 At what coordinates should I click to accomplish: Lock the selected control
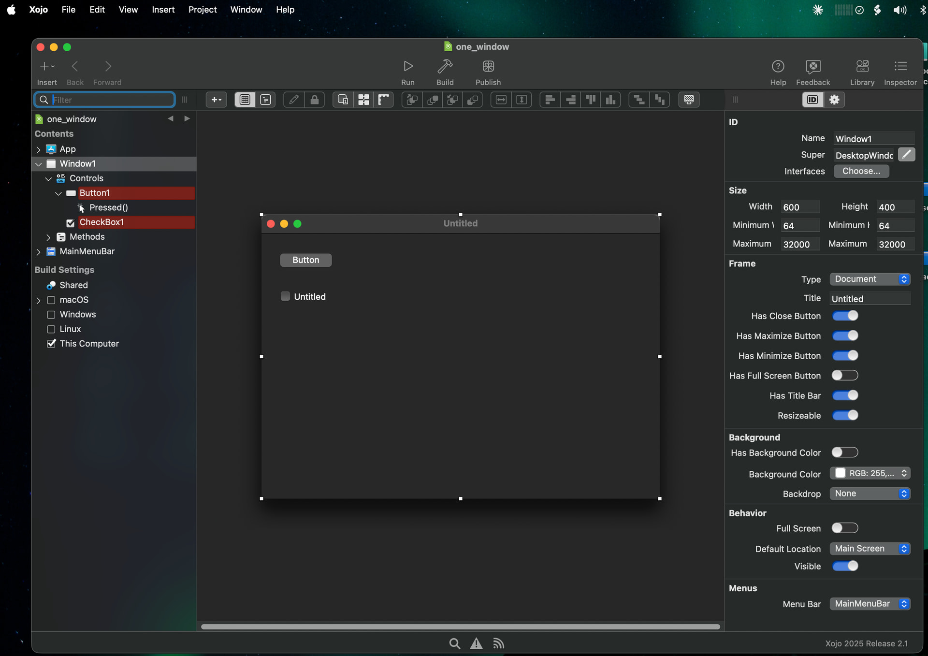(x=314, y=100)
